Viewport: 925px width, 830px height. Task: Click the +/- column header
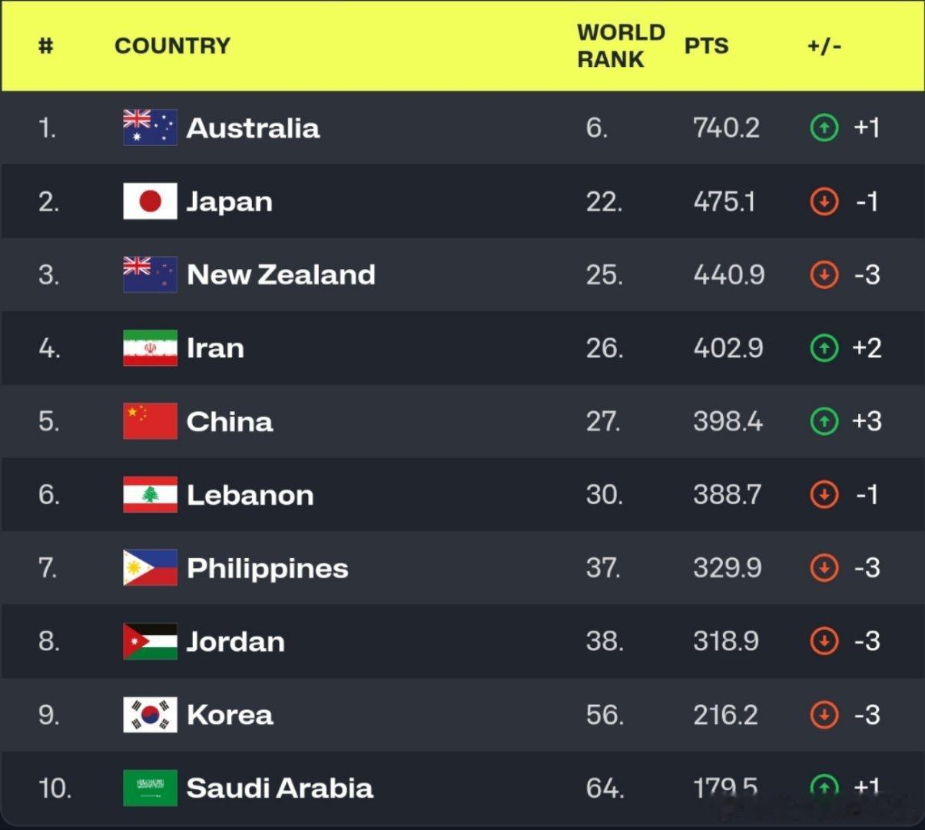[x=824, y=45]
